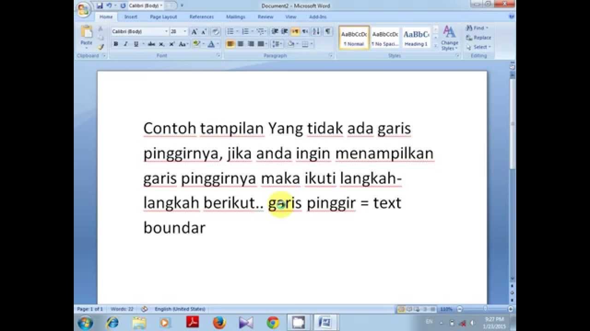The height and width of the screenshot is (331, 590).
Task: Click the proofing errors status icon
Action: (x=144, y=309)
